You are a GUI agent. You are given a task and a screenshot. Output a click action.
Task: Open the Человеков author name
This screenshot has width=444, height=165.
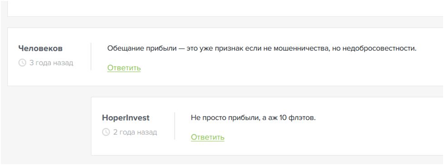pyautogui.click(x=40, y=49)
